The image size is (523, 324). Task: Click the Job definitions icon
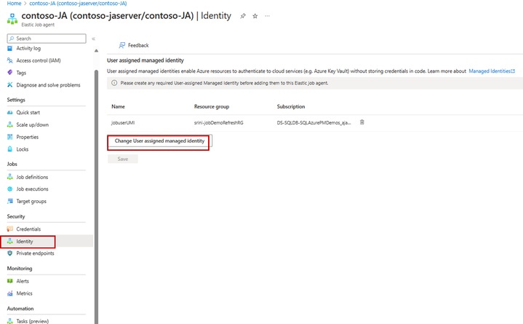(x=10, y=177)
